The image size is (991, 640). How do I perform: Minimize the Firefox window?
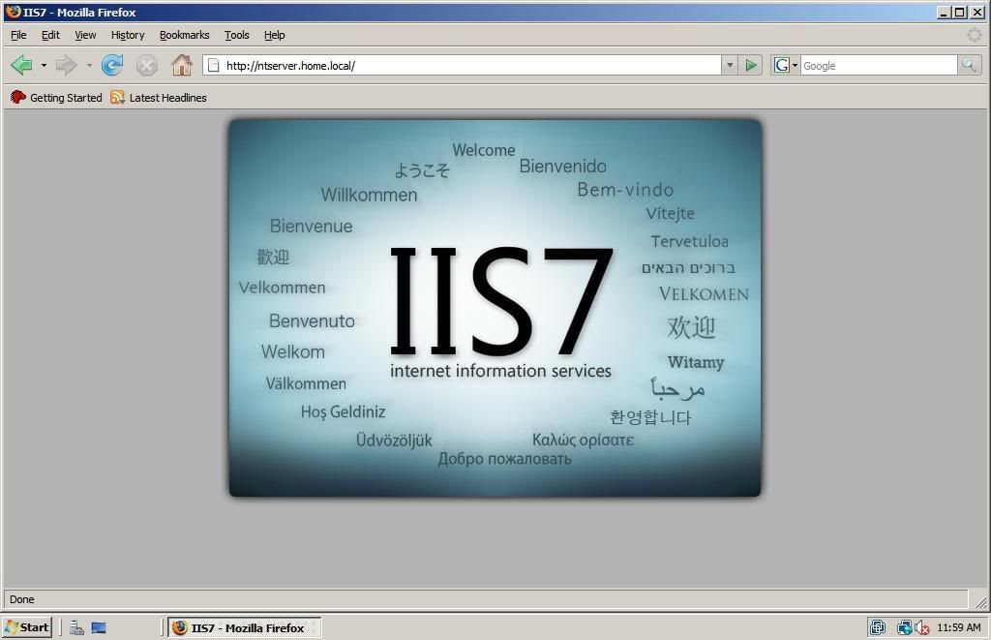[x=944, y=12]
